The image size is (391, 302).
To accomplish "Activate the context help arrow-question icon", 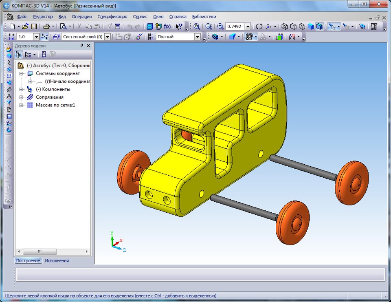I will [x=179, y=26].
